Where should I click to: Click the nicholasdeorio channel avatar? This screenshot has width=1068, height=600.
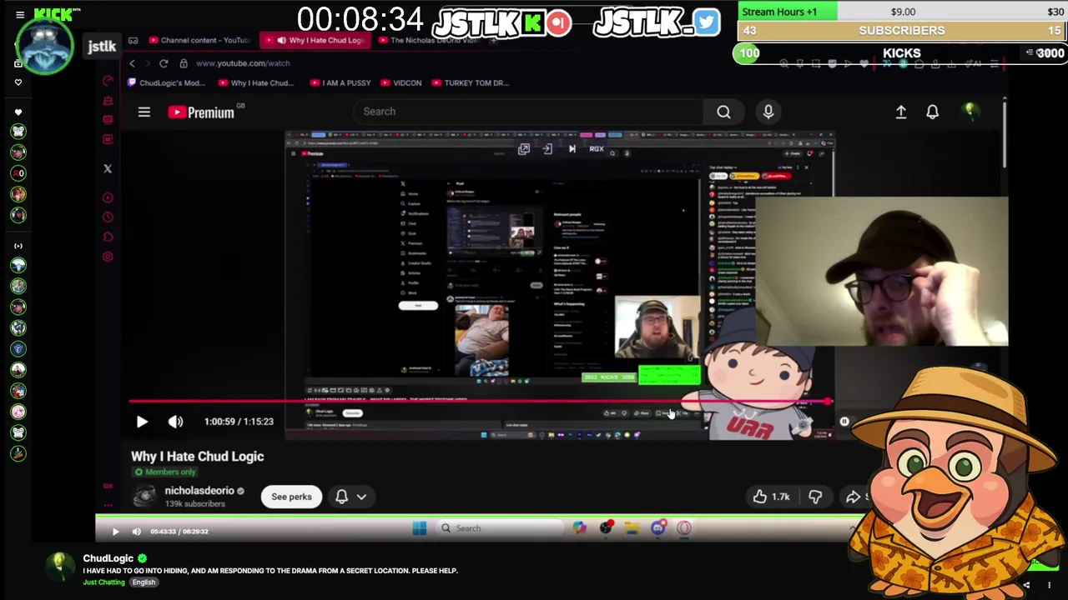pyautogui.click(x=144, y=496)
